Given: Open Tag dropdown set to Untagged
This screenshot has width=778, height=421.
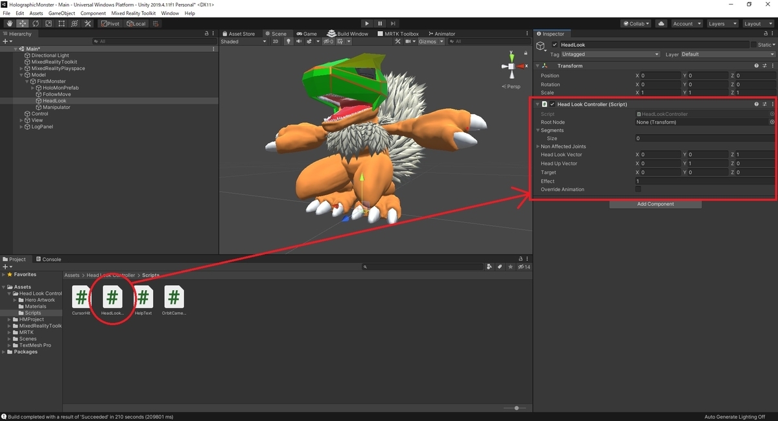Looking at the screenshot, I should coord(611,54).
